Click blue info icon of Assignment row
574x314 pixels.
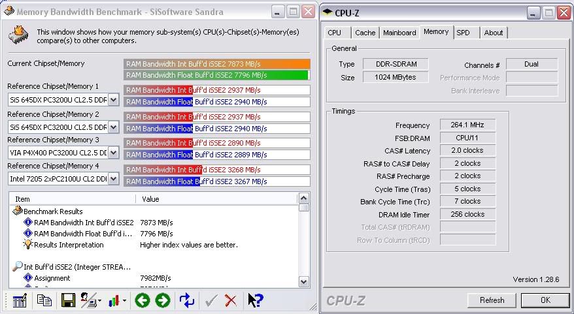(x=28, y=278)
